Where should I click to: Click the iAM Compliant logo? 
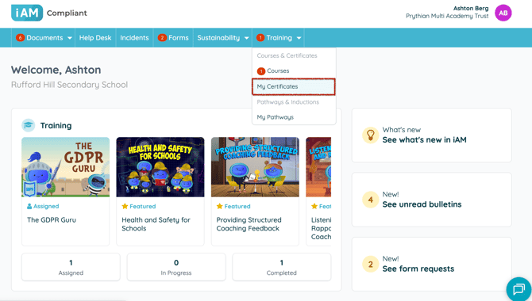point(49,13)
